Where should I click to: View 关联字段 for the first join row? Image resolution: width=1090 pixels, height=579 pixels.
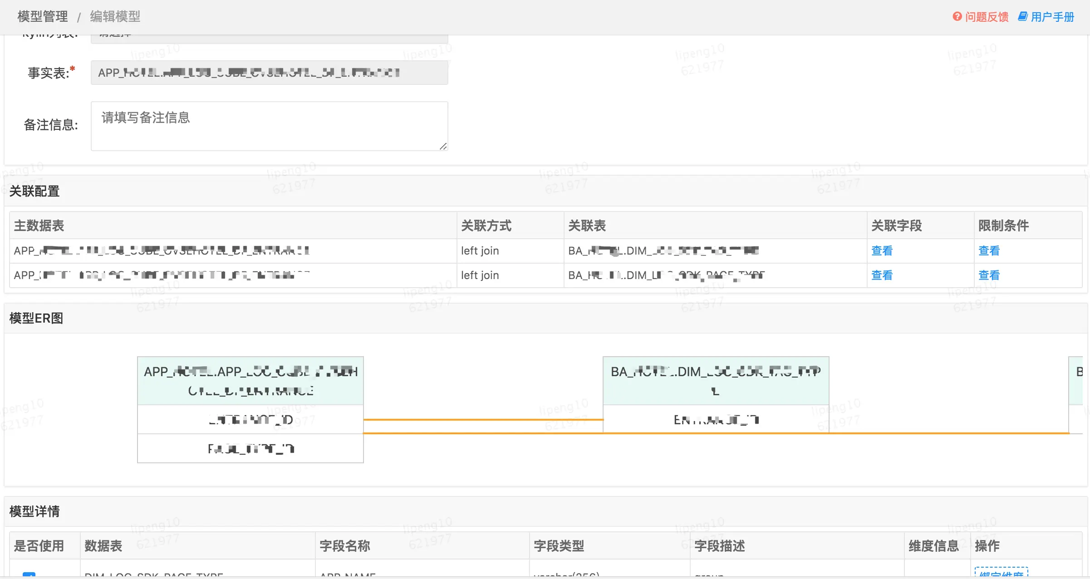click(882, 250)
